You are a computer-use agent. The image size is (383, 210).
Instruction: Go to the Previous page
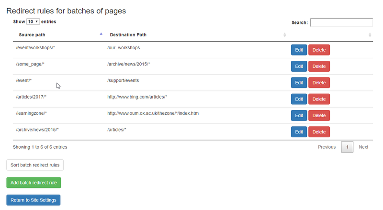(327, 147)
